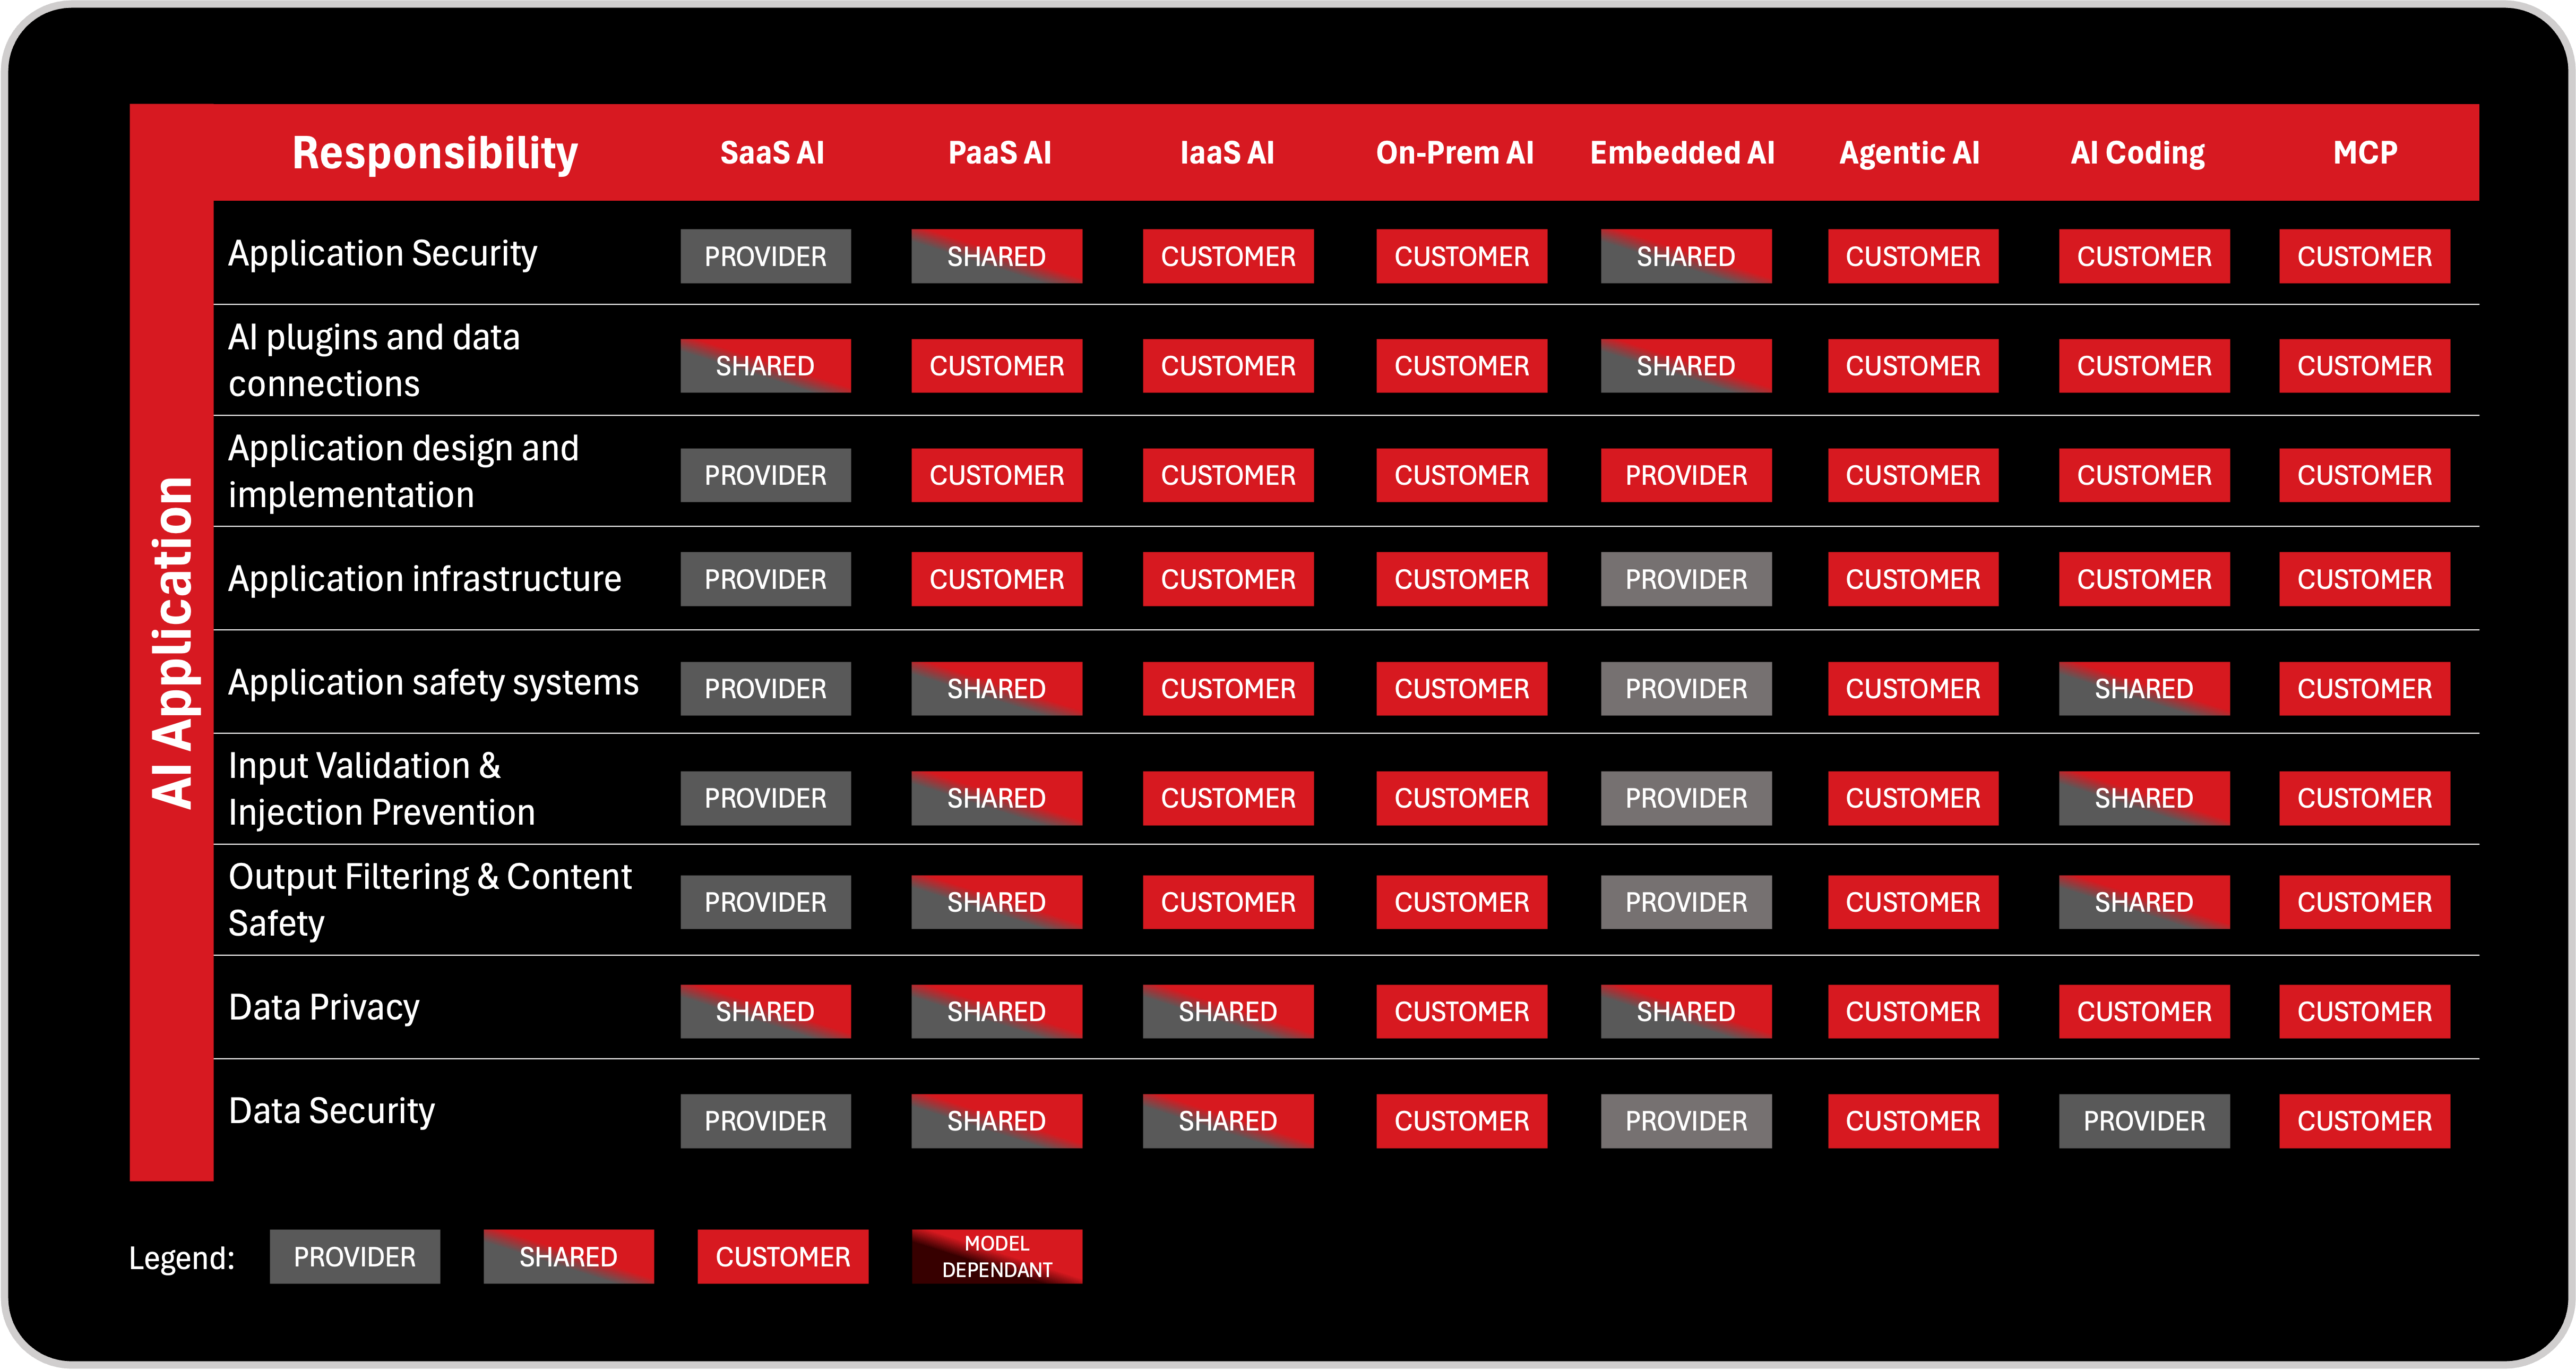Click the SaaS AI column header
This screenshot has height=1370, width=2576.
coord(771,153)
